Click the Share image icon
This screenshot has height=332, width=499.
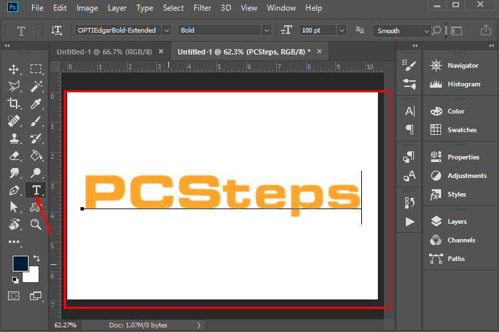coord(486,31)
